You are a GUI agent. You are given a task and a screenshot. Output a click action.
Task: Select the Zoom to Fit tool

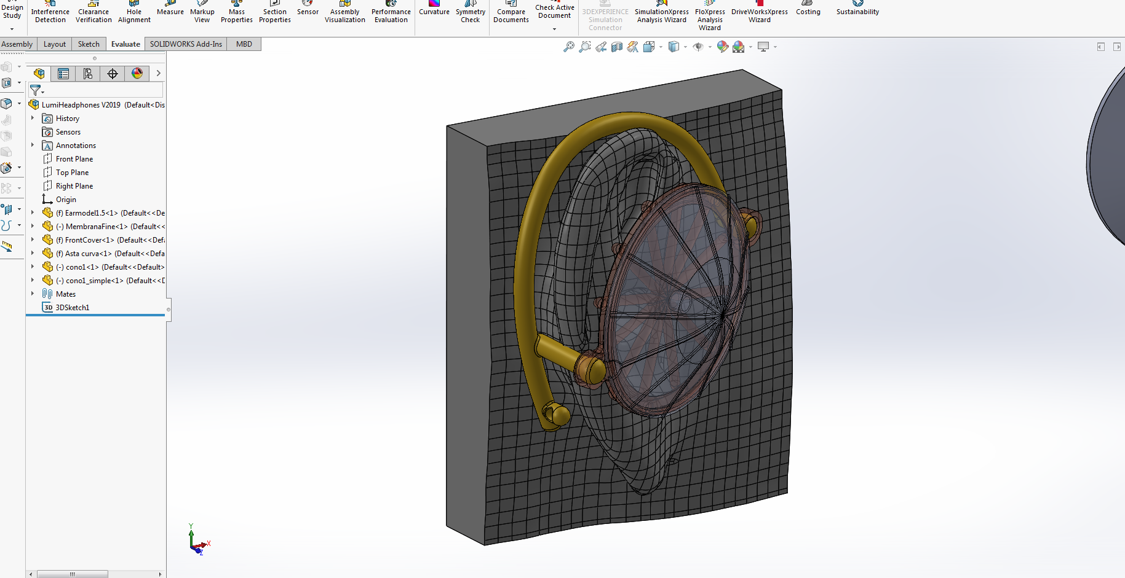point(567,47)
